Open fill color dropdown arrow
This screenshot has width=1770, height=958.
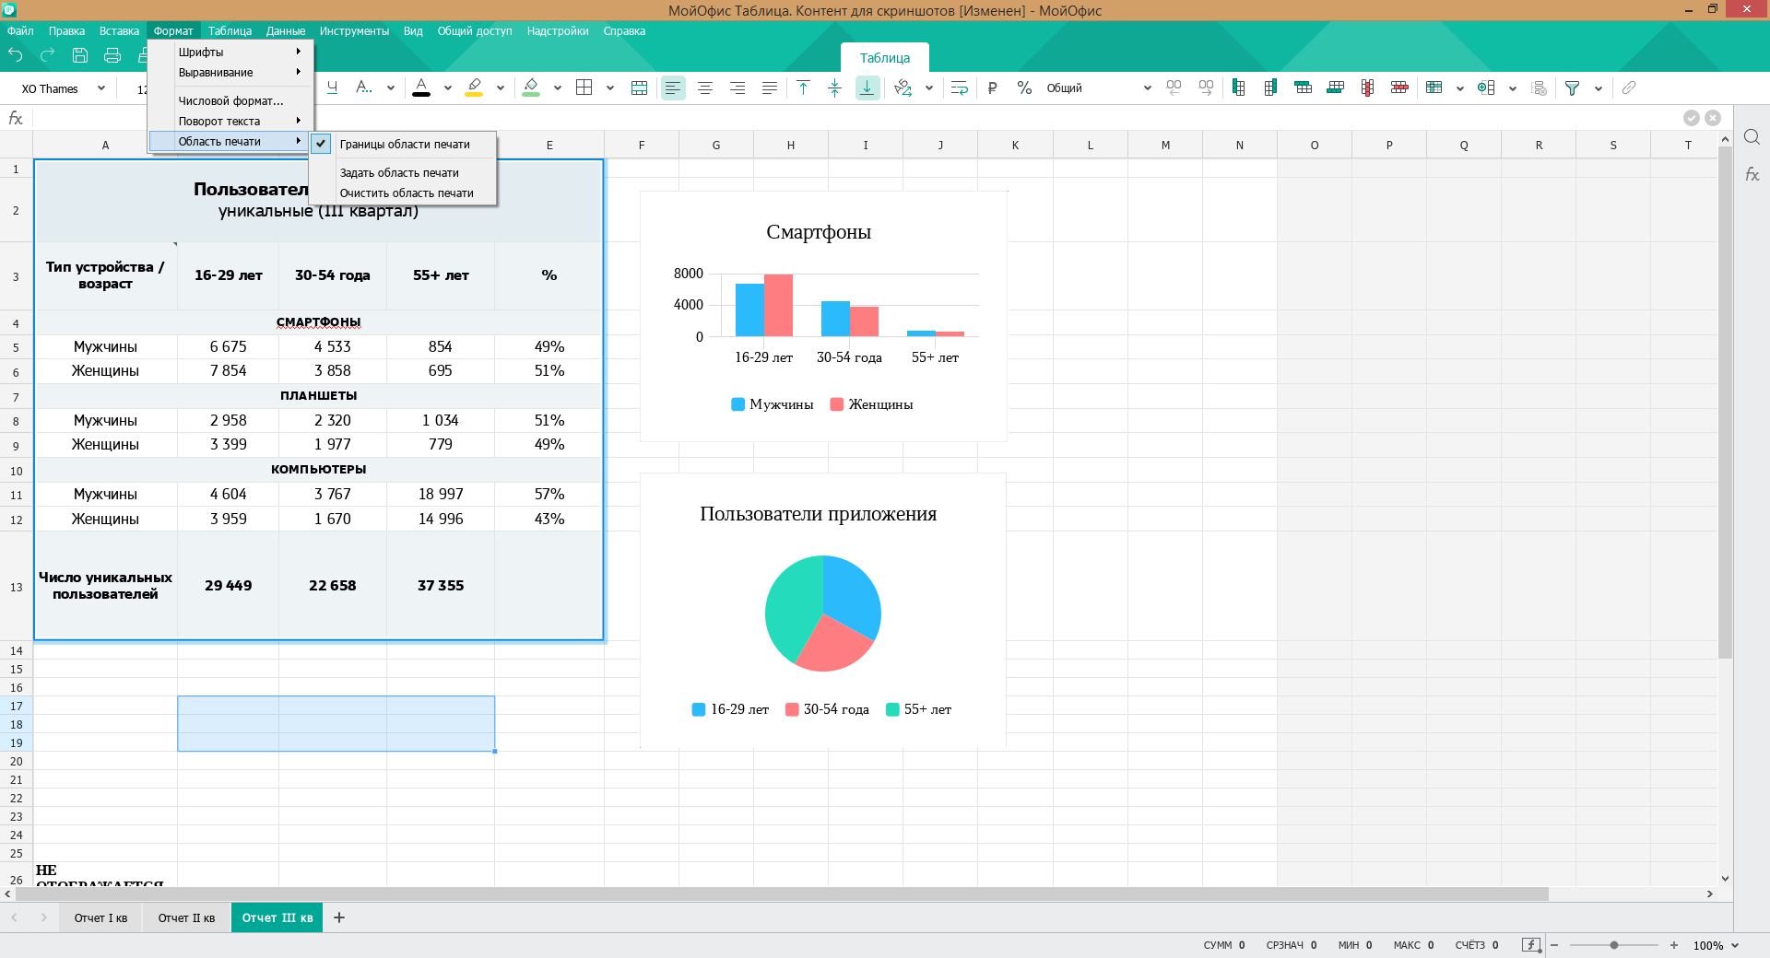pos(557,88)
